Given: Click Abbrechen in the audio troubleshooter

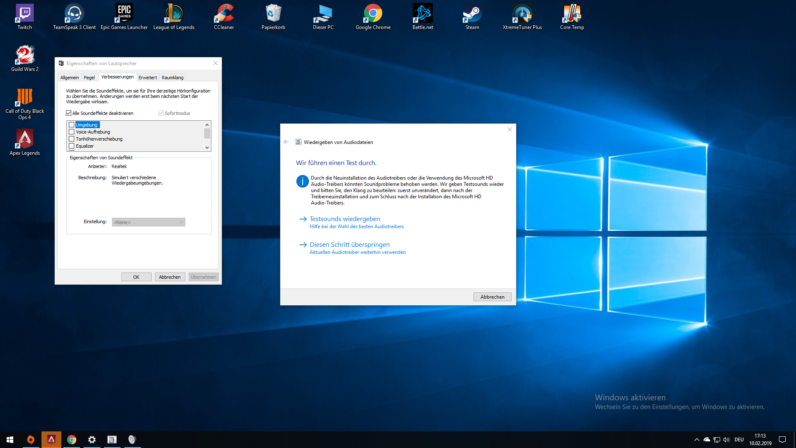Looking at the screenshot, I should click(x=492, y=297).
